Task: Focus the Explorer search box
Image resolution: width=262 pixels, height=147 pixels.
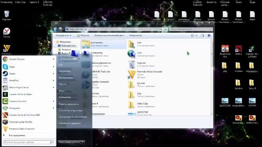Action: pos(191,29)
